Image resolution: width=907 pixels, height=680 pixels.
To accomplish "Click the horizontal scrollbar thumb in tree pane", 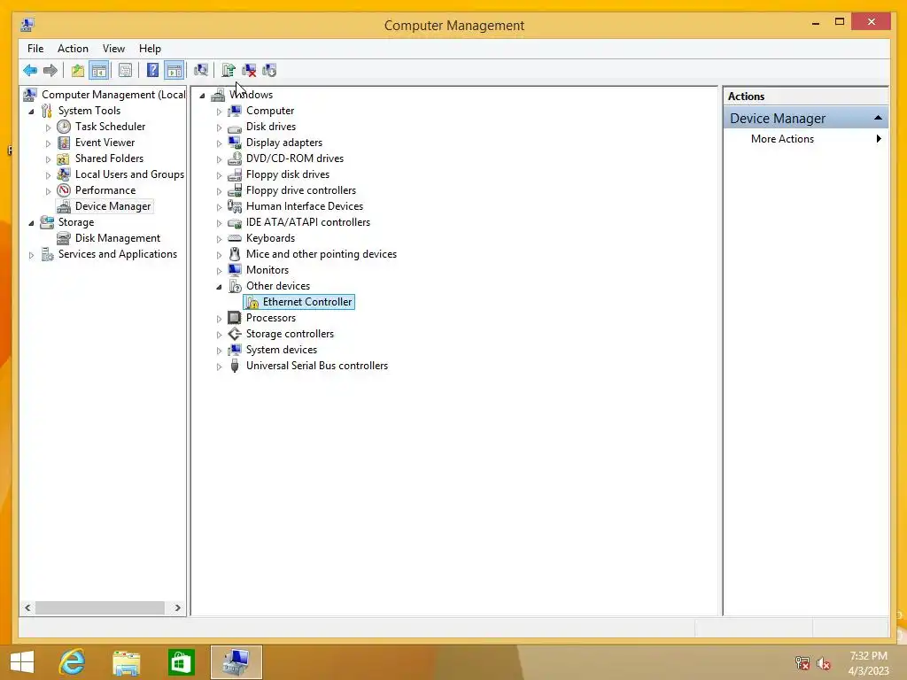I will coord(99,607).
